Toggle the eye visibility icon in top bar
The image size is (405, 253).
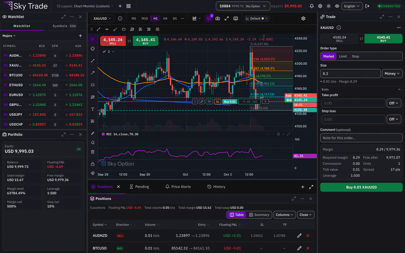click(x=337, y=6)
